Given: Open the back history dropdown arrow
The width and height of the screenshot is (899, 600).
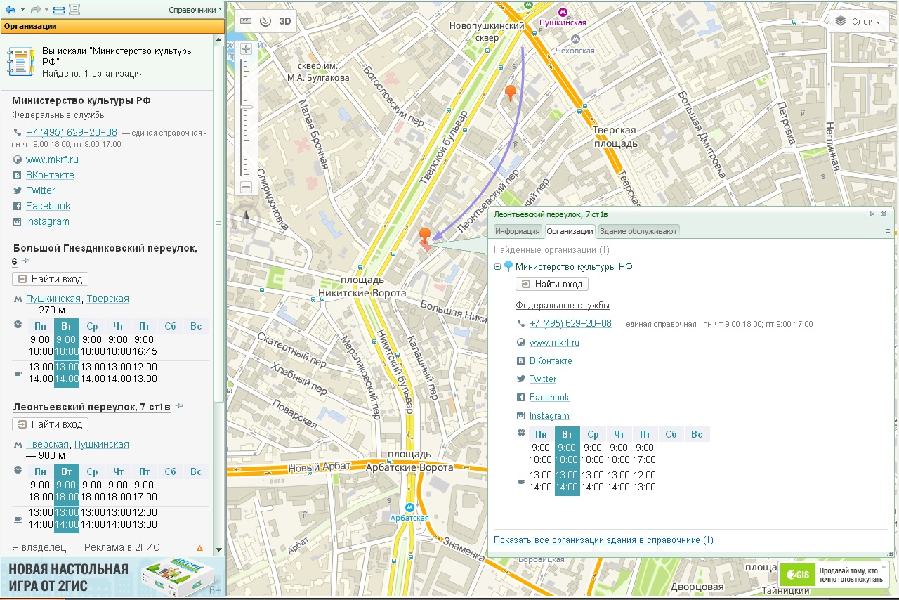Looking at the screenshot, I should [x=22, y=9].
